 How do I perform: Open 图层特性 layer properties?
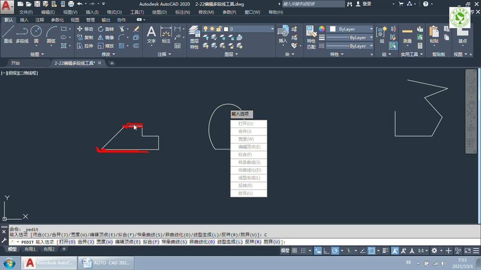tap(194, 37)
